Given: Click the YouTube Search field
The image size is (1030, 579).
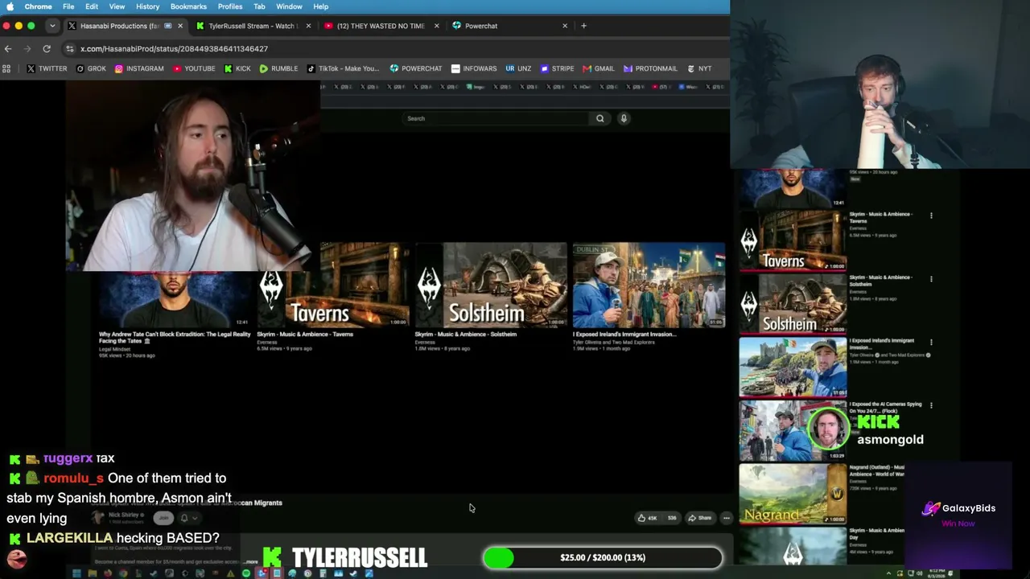Looking at the screenshot, I should click(496, 118).
